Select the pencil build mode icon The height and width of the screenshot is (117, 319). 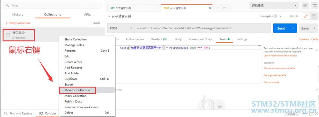pos(306,16)
